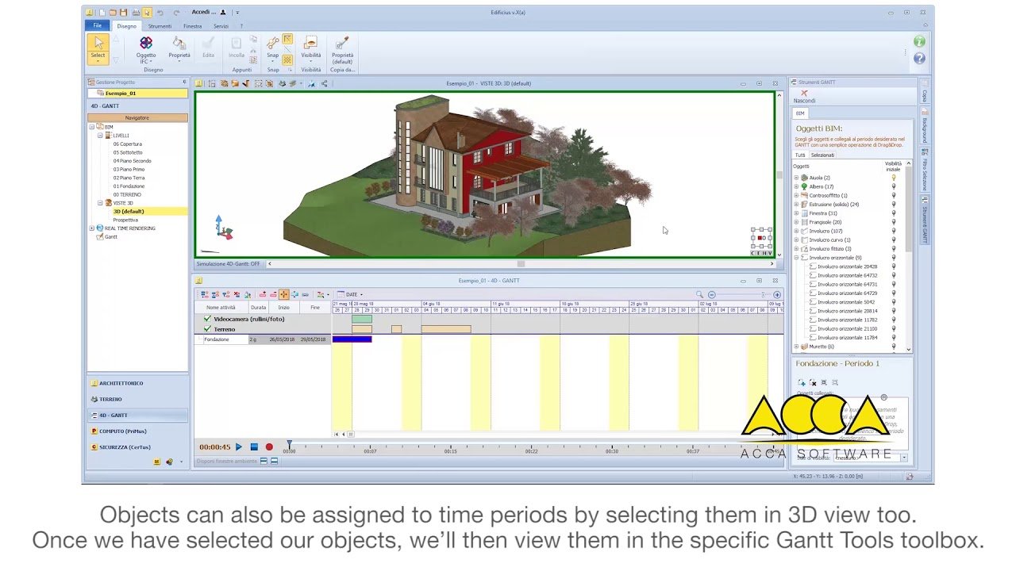Click the Undo arrow in title bar

(x=160, y=13)
